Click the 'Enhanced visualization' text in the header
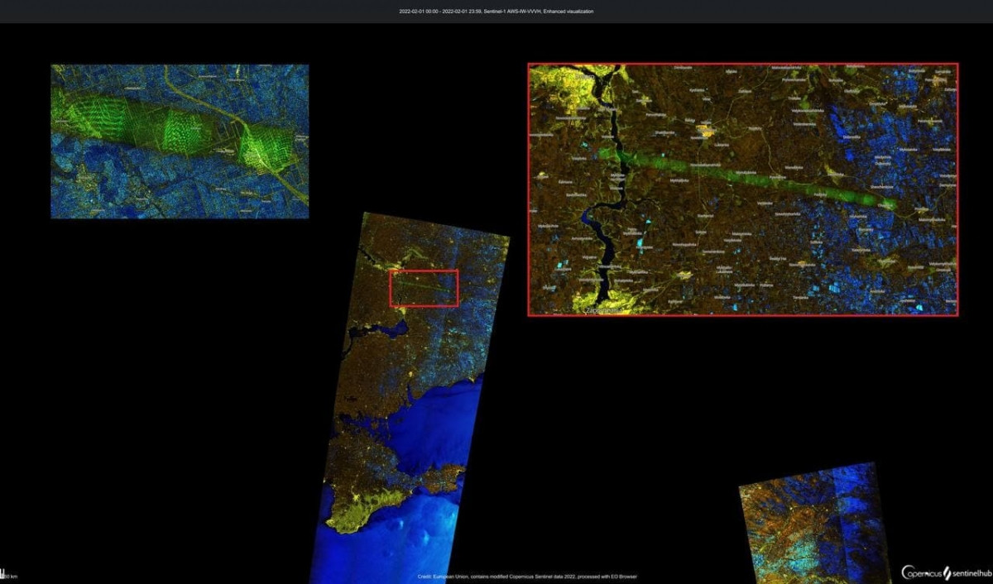Screen dimensions: 993x584 pyautogui.click(x=568, y=12)
